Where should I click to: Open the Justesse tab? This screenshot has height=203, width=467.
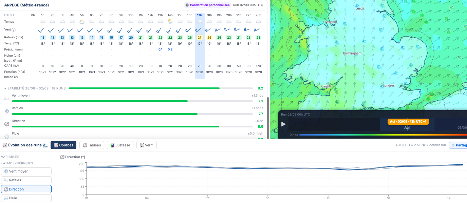(x=120, y=145)
